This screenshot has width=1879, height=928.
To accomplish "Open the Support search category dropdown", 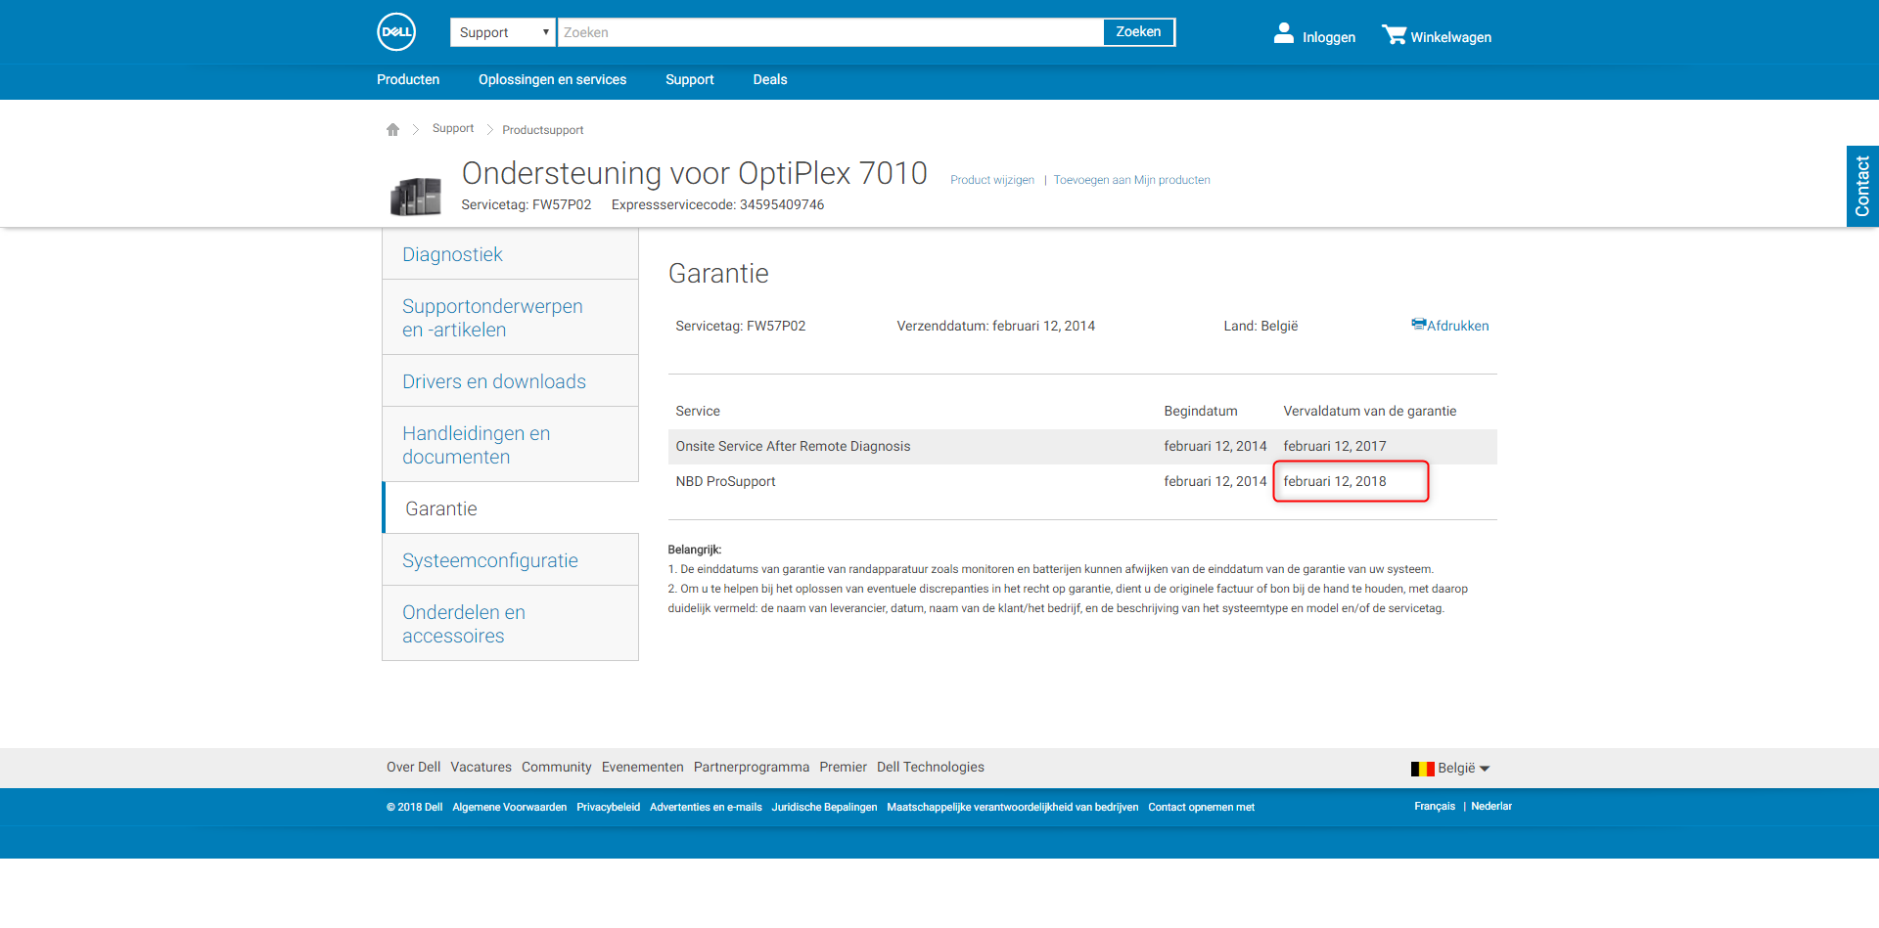I will point(503,32).
